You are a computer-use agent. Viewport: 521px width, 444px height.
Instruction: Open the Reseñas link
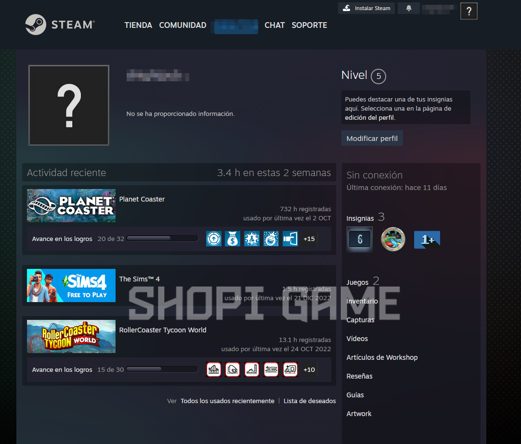pyautogui.click(x=359, y=376)
